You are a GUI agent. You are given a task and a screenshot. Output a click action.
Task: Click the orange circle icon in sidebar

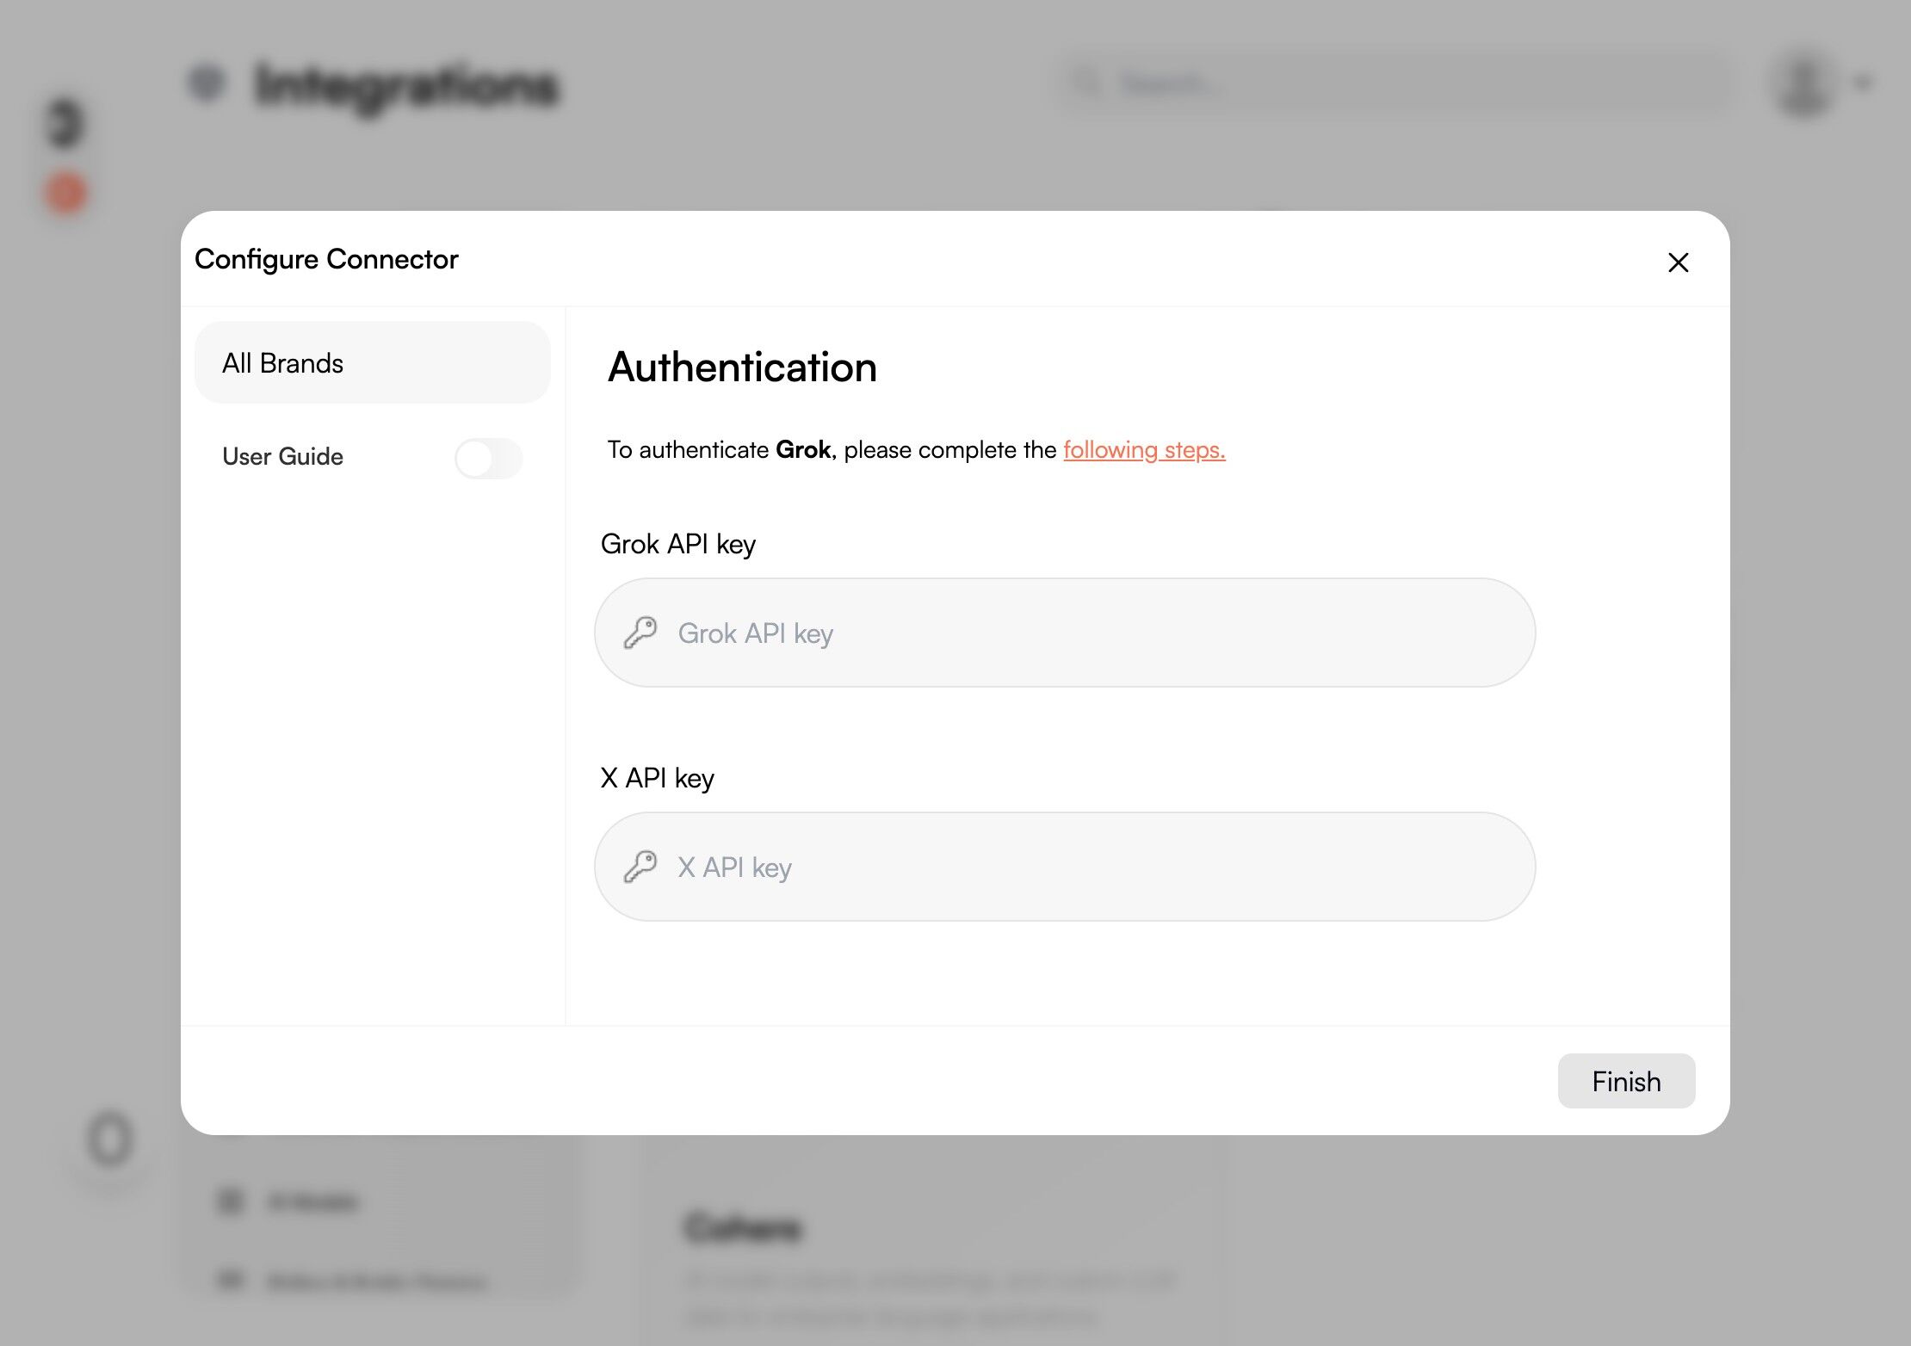[x=65, y=193]
